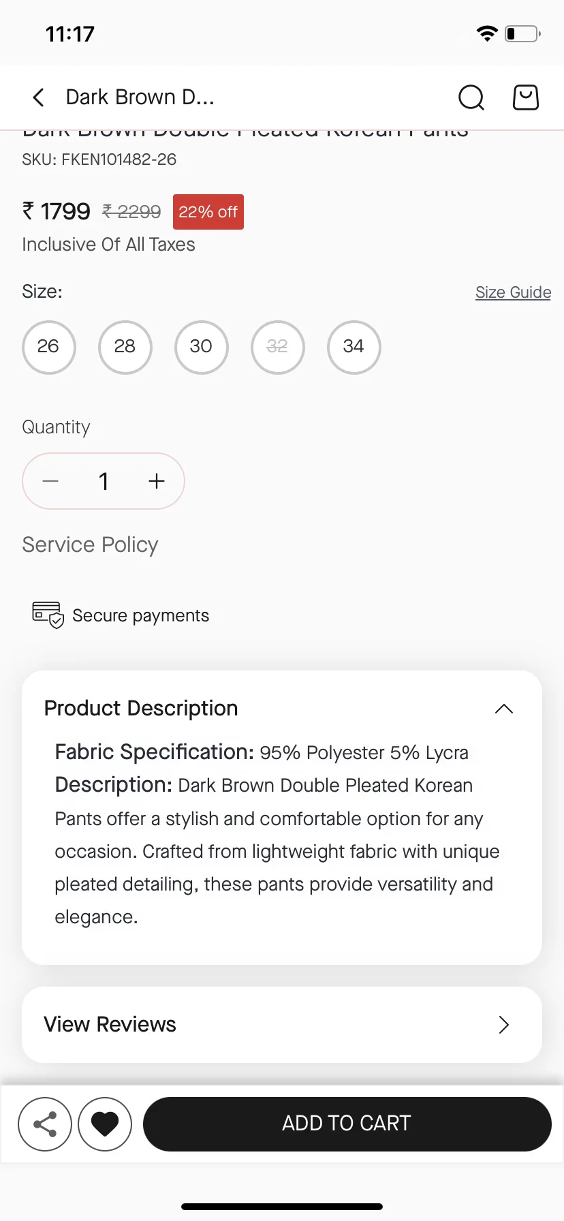This screenshot has width=564, height=1221.
Task: Select size 28
Action: 125,347
